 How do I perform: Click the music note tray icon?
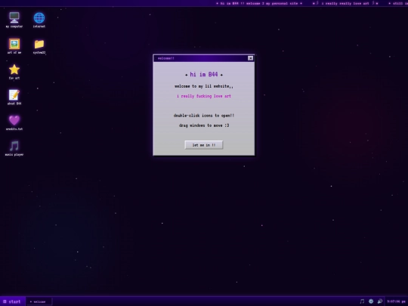362,301
